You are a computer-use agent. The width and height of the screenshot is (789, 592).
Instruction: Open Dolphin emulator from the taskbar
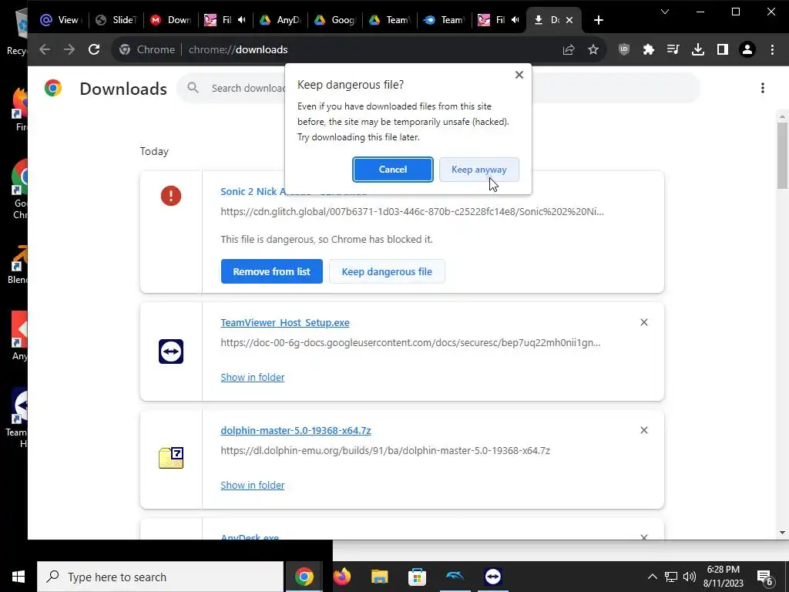point(455,577)
